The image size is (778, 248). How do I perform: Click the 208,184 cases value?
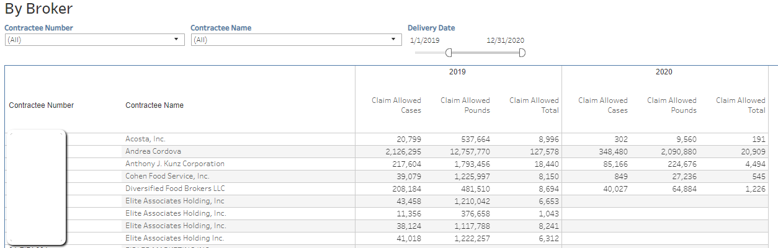[x=407, y=189]
